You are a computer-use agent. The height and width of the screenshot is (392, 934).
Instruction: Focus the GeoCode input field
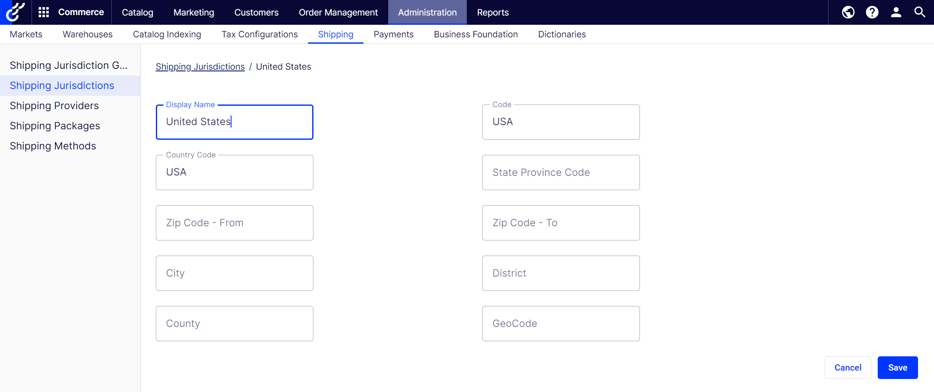pos(561,324)
